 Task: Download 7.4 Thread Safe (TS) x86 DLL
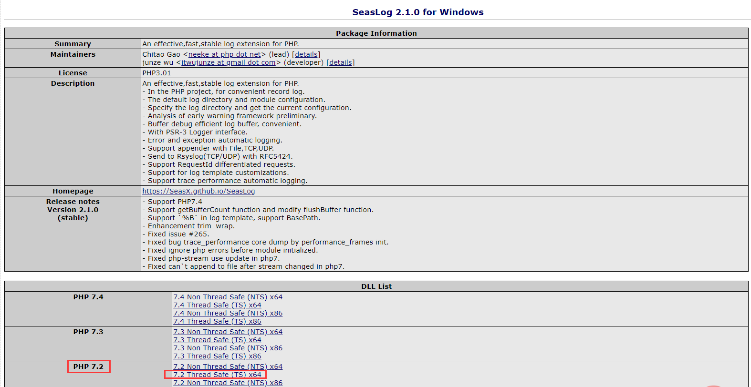coord(218,321)
